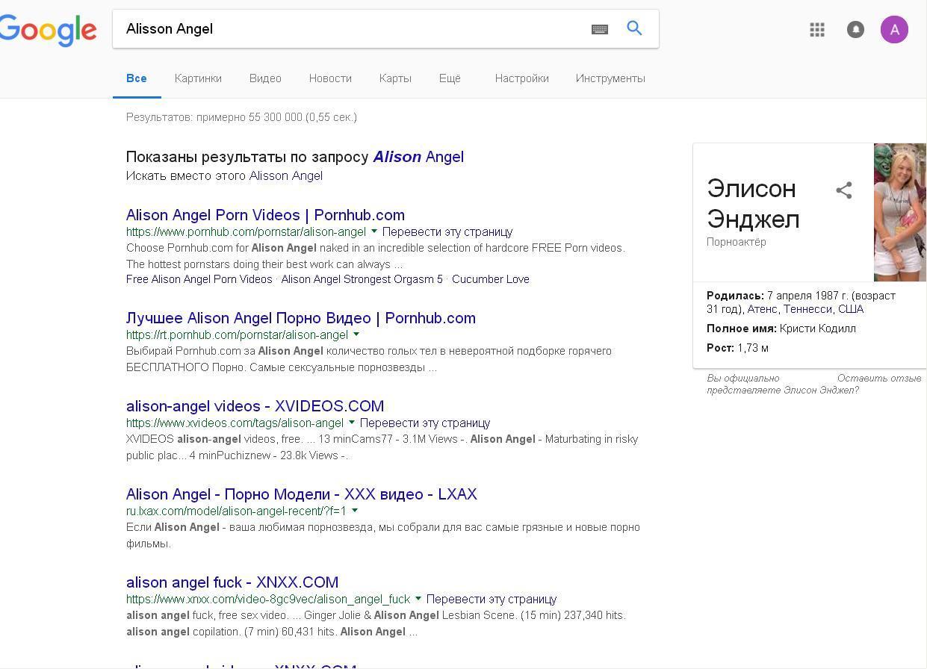Viewport: 927px width, 669px height.
Task: Expand the arrow next to the xvideos.com URL
Action: click(352, 423)
